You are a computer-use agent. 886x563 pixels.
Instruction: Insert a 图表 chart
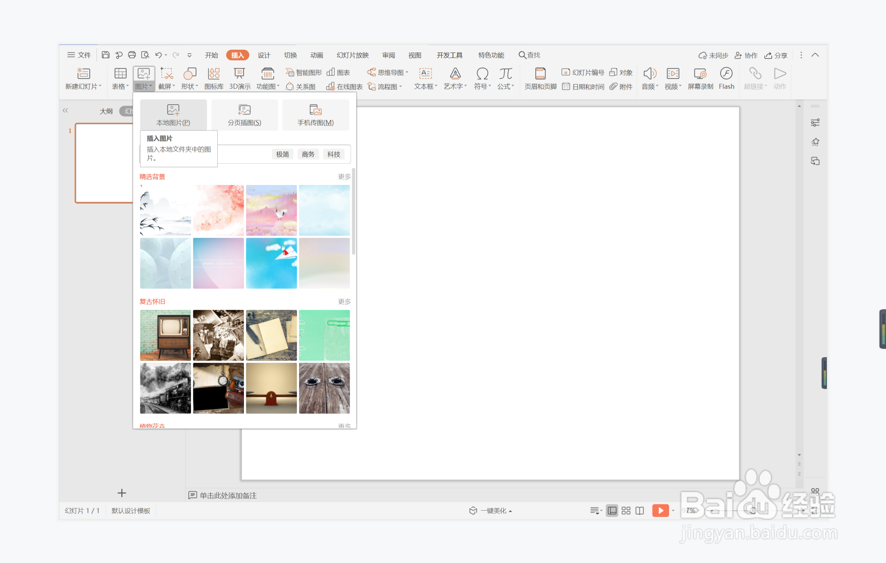(339, 72)
